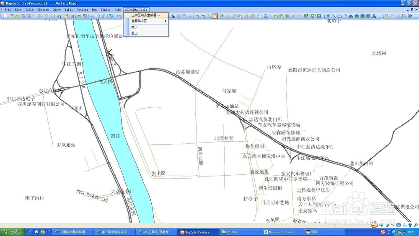Screen dimensions: 419x236
Task: Select the Ellipse drawing tool
Action: tap(357, 16)
